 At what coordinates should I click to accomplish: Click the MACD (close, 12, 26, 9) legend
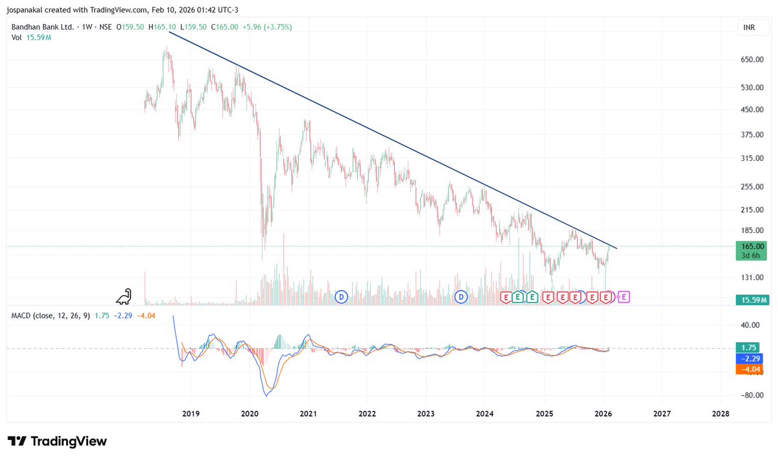click(51, 316)
